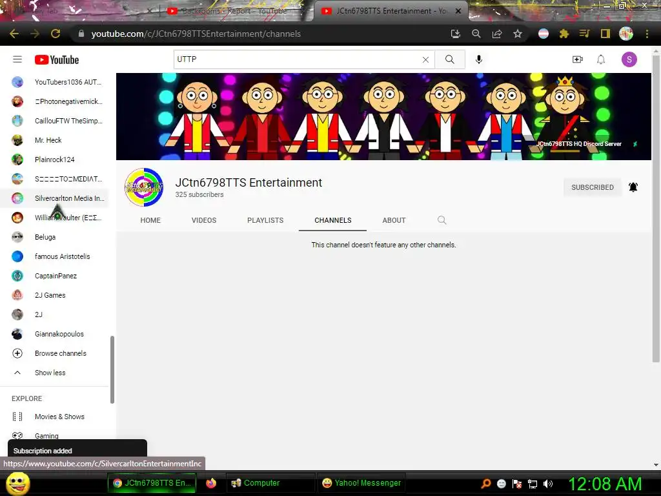Screen dimensions: 661x496
Task: Open YouTube notifications bell
Action: tap(601, 59)
